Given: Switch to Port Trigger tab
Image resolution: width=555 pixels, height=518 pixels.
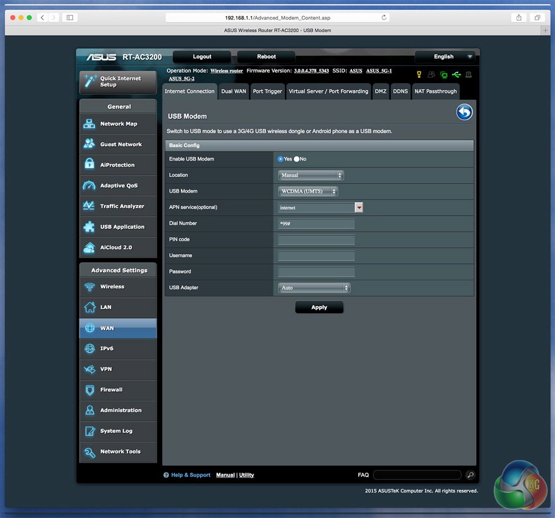Looking at the screenshot, I should point(267,91).
